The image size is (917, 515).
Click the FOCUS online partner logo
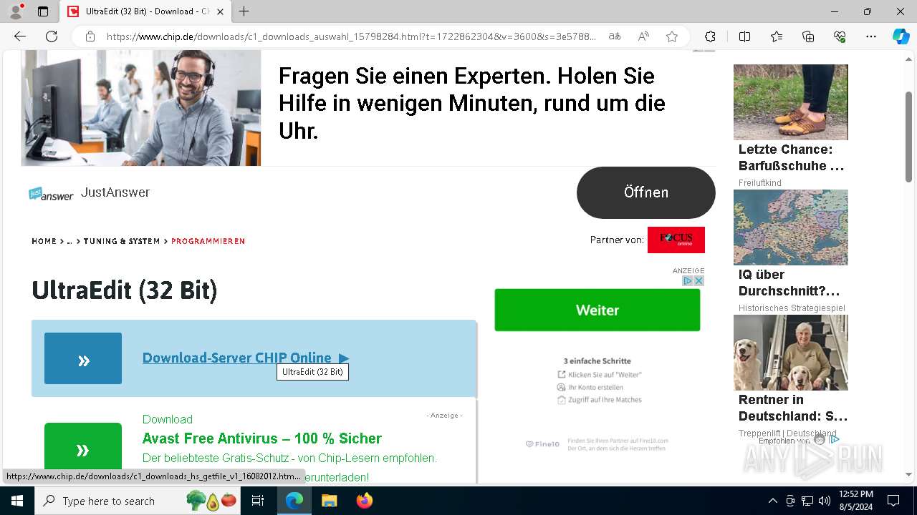676,240
